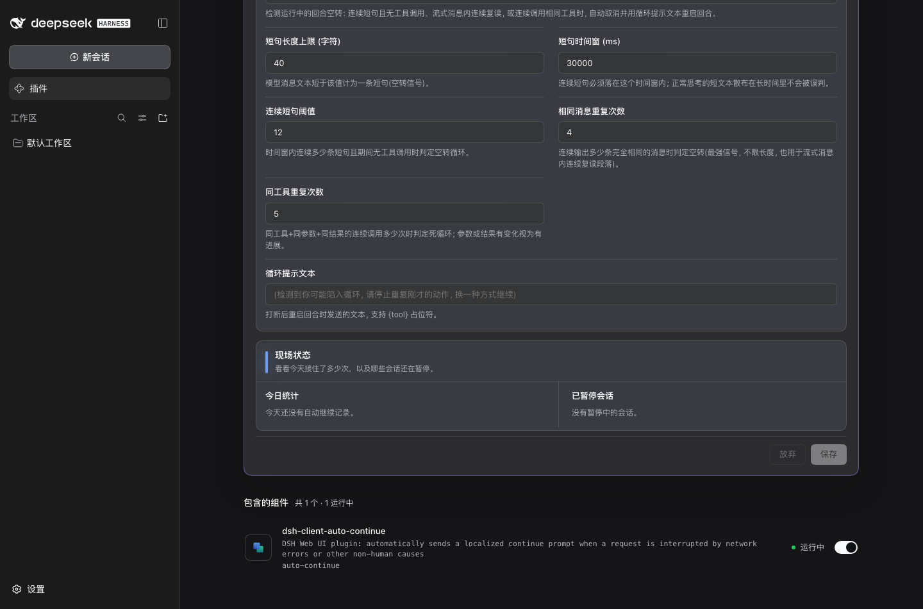
Task: Click the dsh-client-auto-continue plugin icon
Action: [258, 547]
